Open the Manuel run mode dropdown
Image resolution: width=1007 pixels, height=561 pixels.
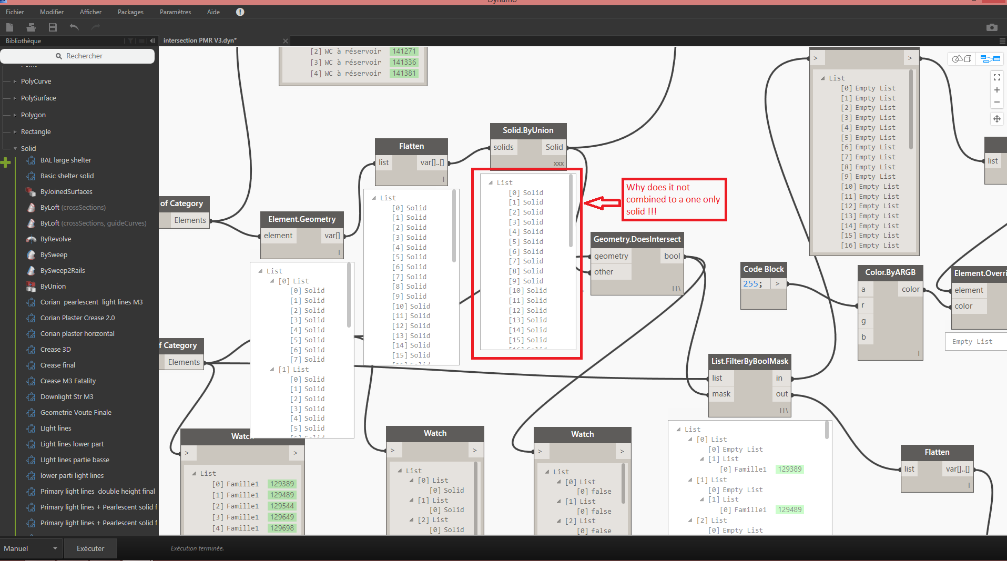point(30,548)
